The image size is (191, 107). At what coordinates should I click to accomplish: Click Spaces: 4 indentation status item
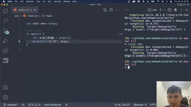tap(140, 105)
